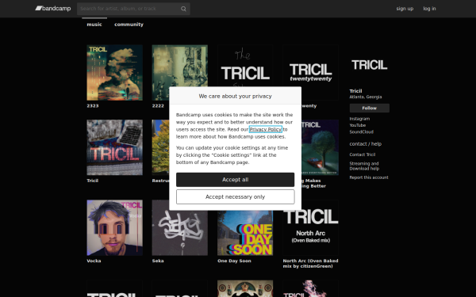
Task: Click the Tricil title under self-titled cover
Action: tap(92, 181)
